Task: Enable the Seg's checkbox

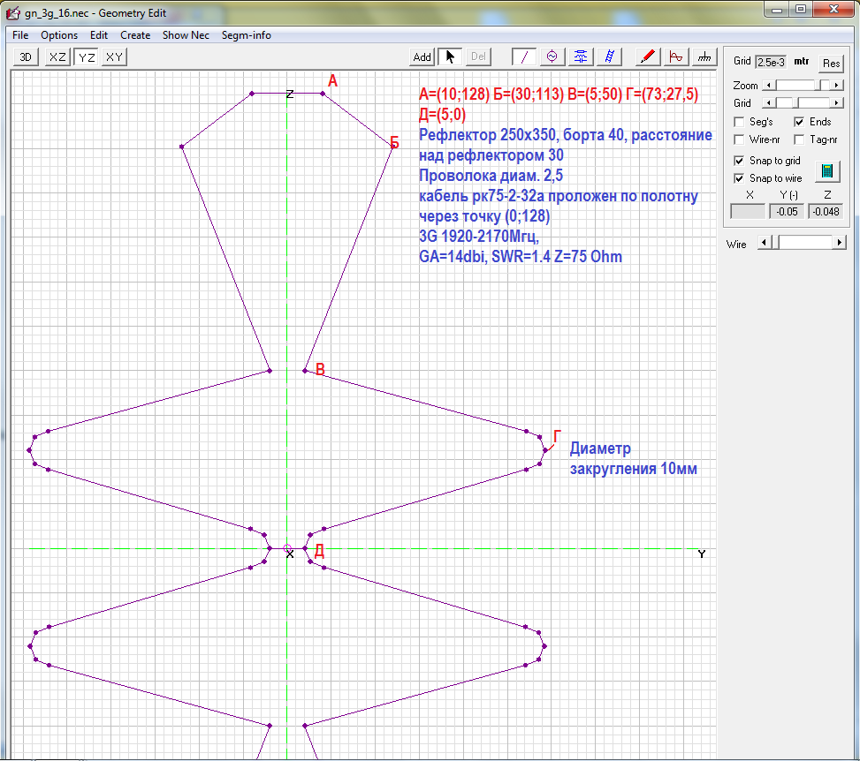Action: click(x=740, y=122)
